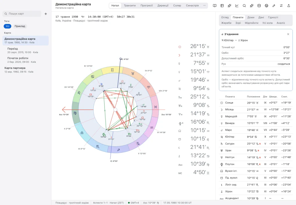Click the share/export icon

pos(289,6)
